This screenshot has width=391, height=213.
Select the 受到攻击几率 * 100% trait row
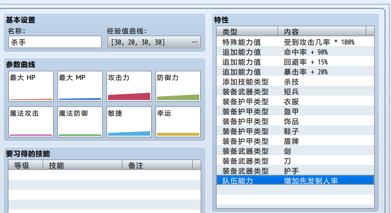[x=295, y=42]
